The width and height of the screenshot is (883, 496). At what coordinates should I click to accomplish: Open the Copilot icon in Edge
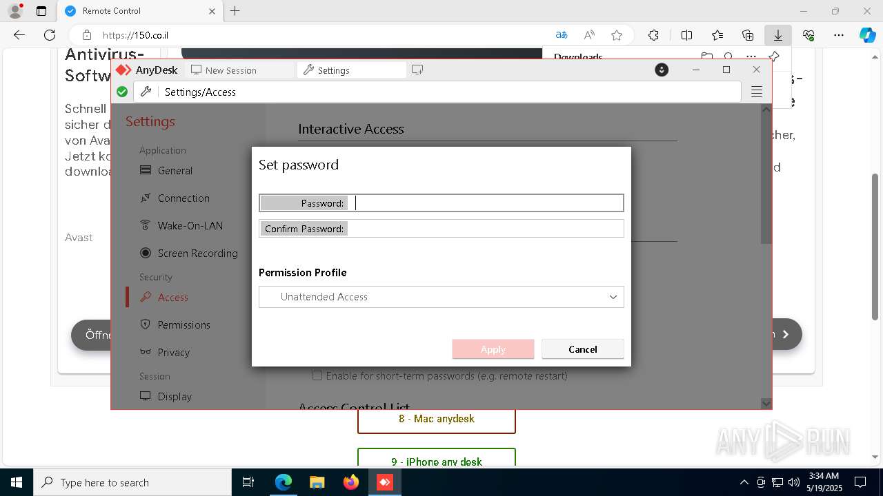click(x=868, y=35)
